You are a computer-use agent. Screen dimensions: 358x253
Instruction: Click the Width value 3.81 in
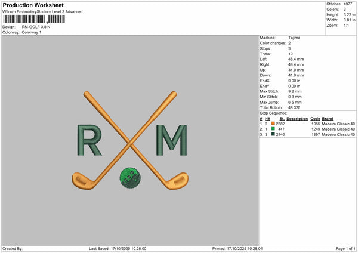pos(349,20)
